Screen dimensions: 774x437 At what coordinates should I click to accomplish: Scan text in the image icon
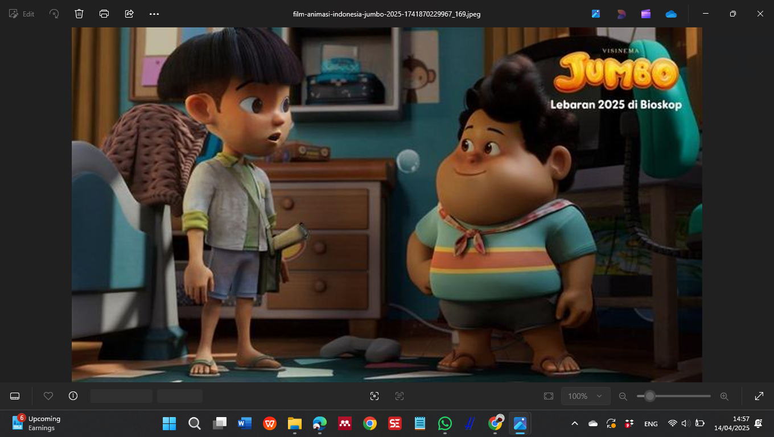click(400, 396)
